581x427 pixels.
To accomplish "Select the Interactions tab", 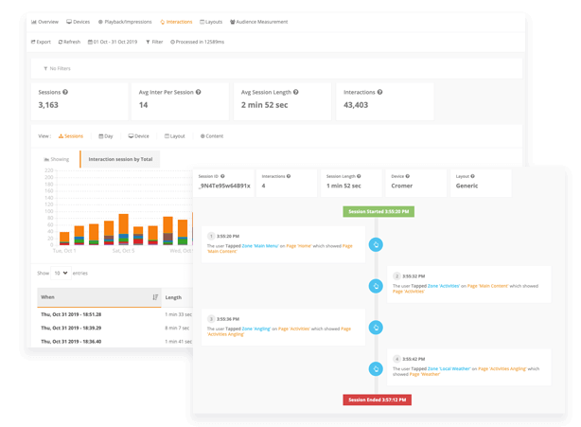I will coord(176,22).
